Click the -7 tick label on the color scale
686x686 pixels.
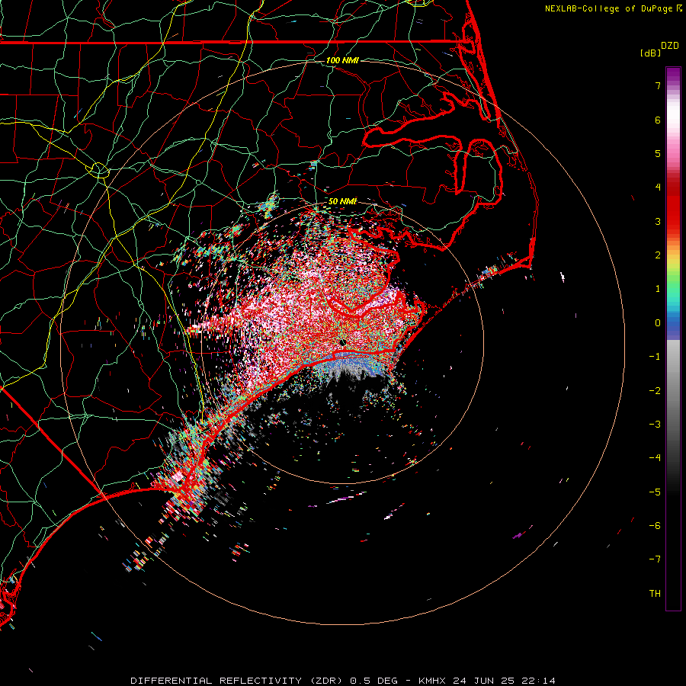coord(655,559)
